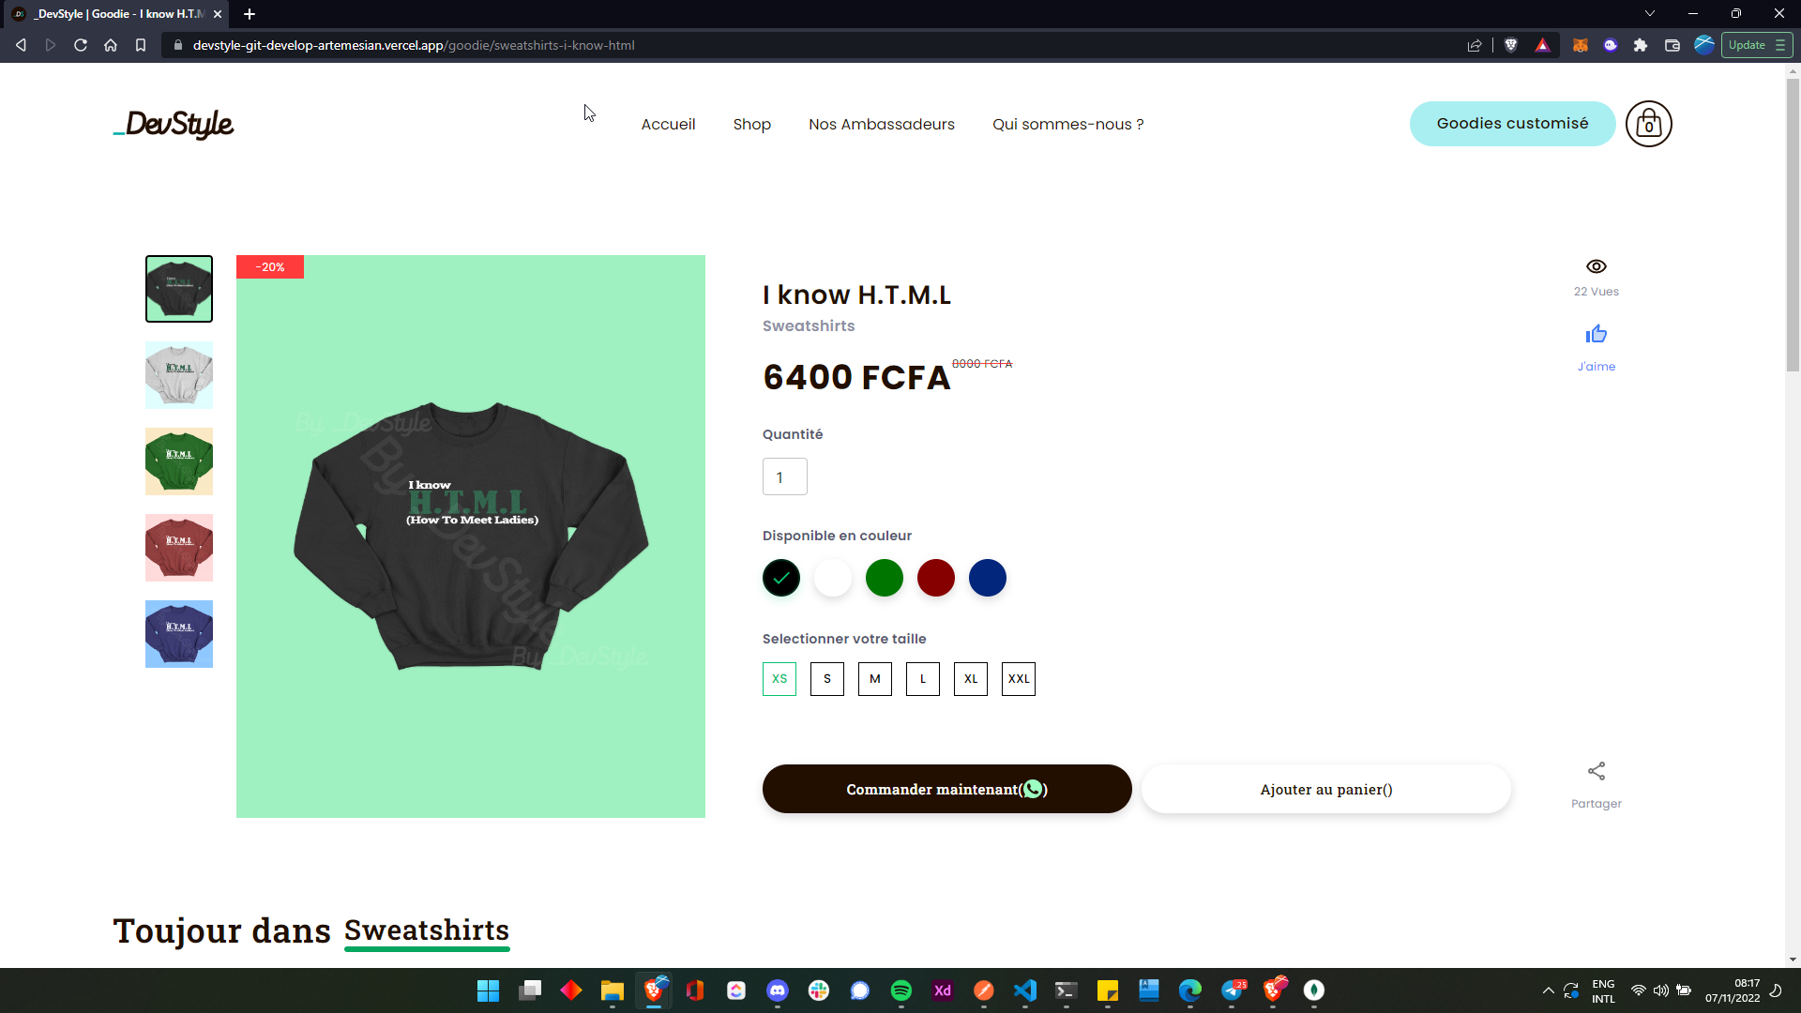Viewport: 1801px width, 1013px height.
Task: Open the Brave main menu next to Update
Action: click(1779, 45)
